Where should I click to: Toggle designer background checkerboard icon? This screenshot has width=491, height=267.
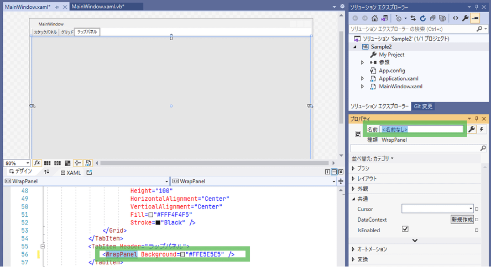point(67,163)
